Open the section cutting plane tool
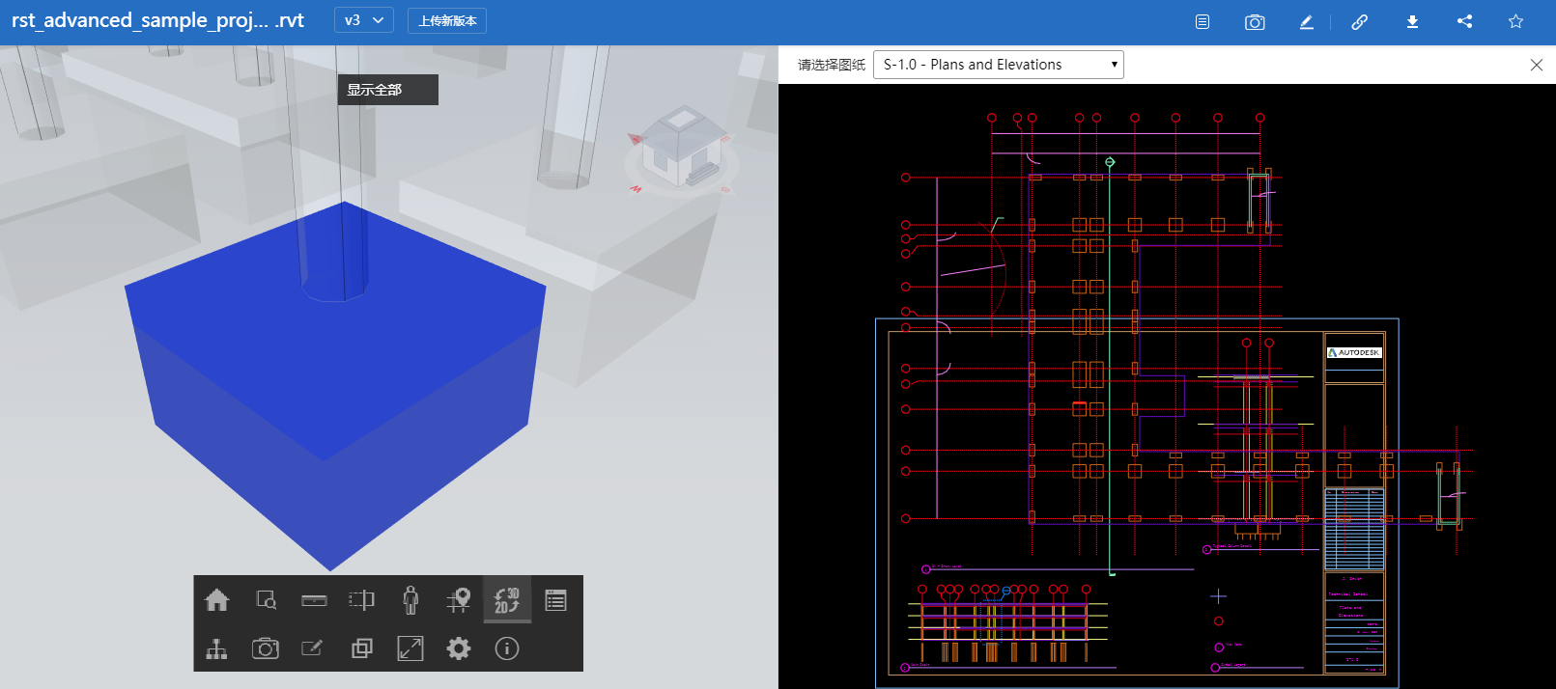 pyautogui.click(x=362, y=600)
